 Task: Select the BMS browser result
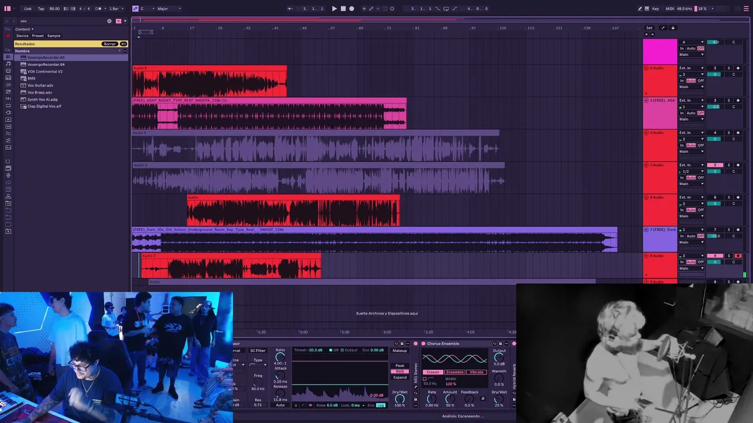coord(31,79)
